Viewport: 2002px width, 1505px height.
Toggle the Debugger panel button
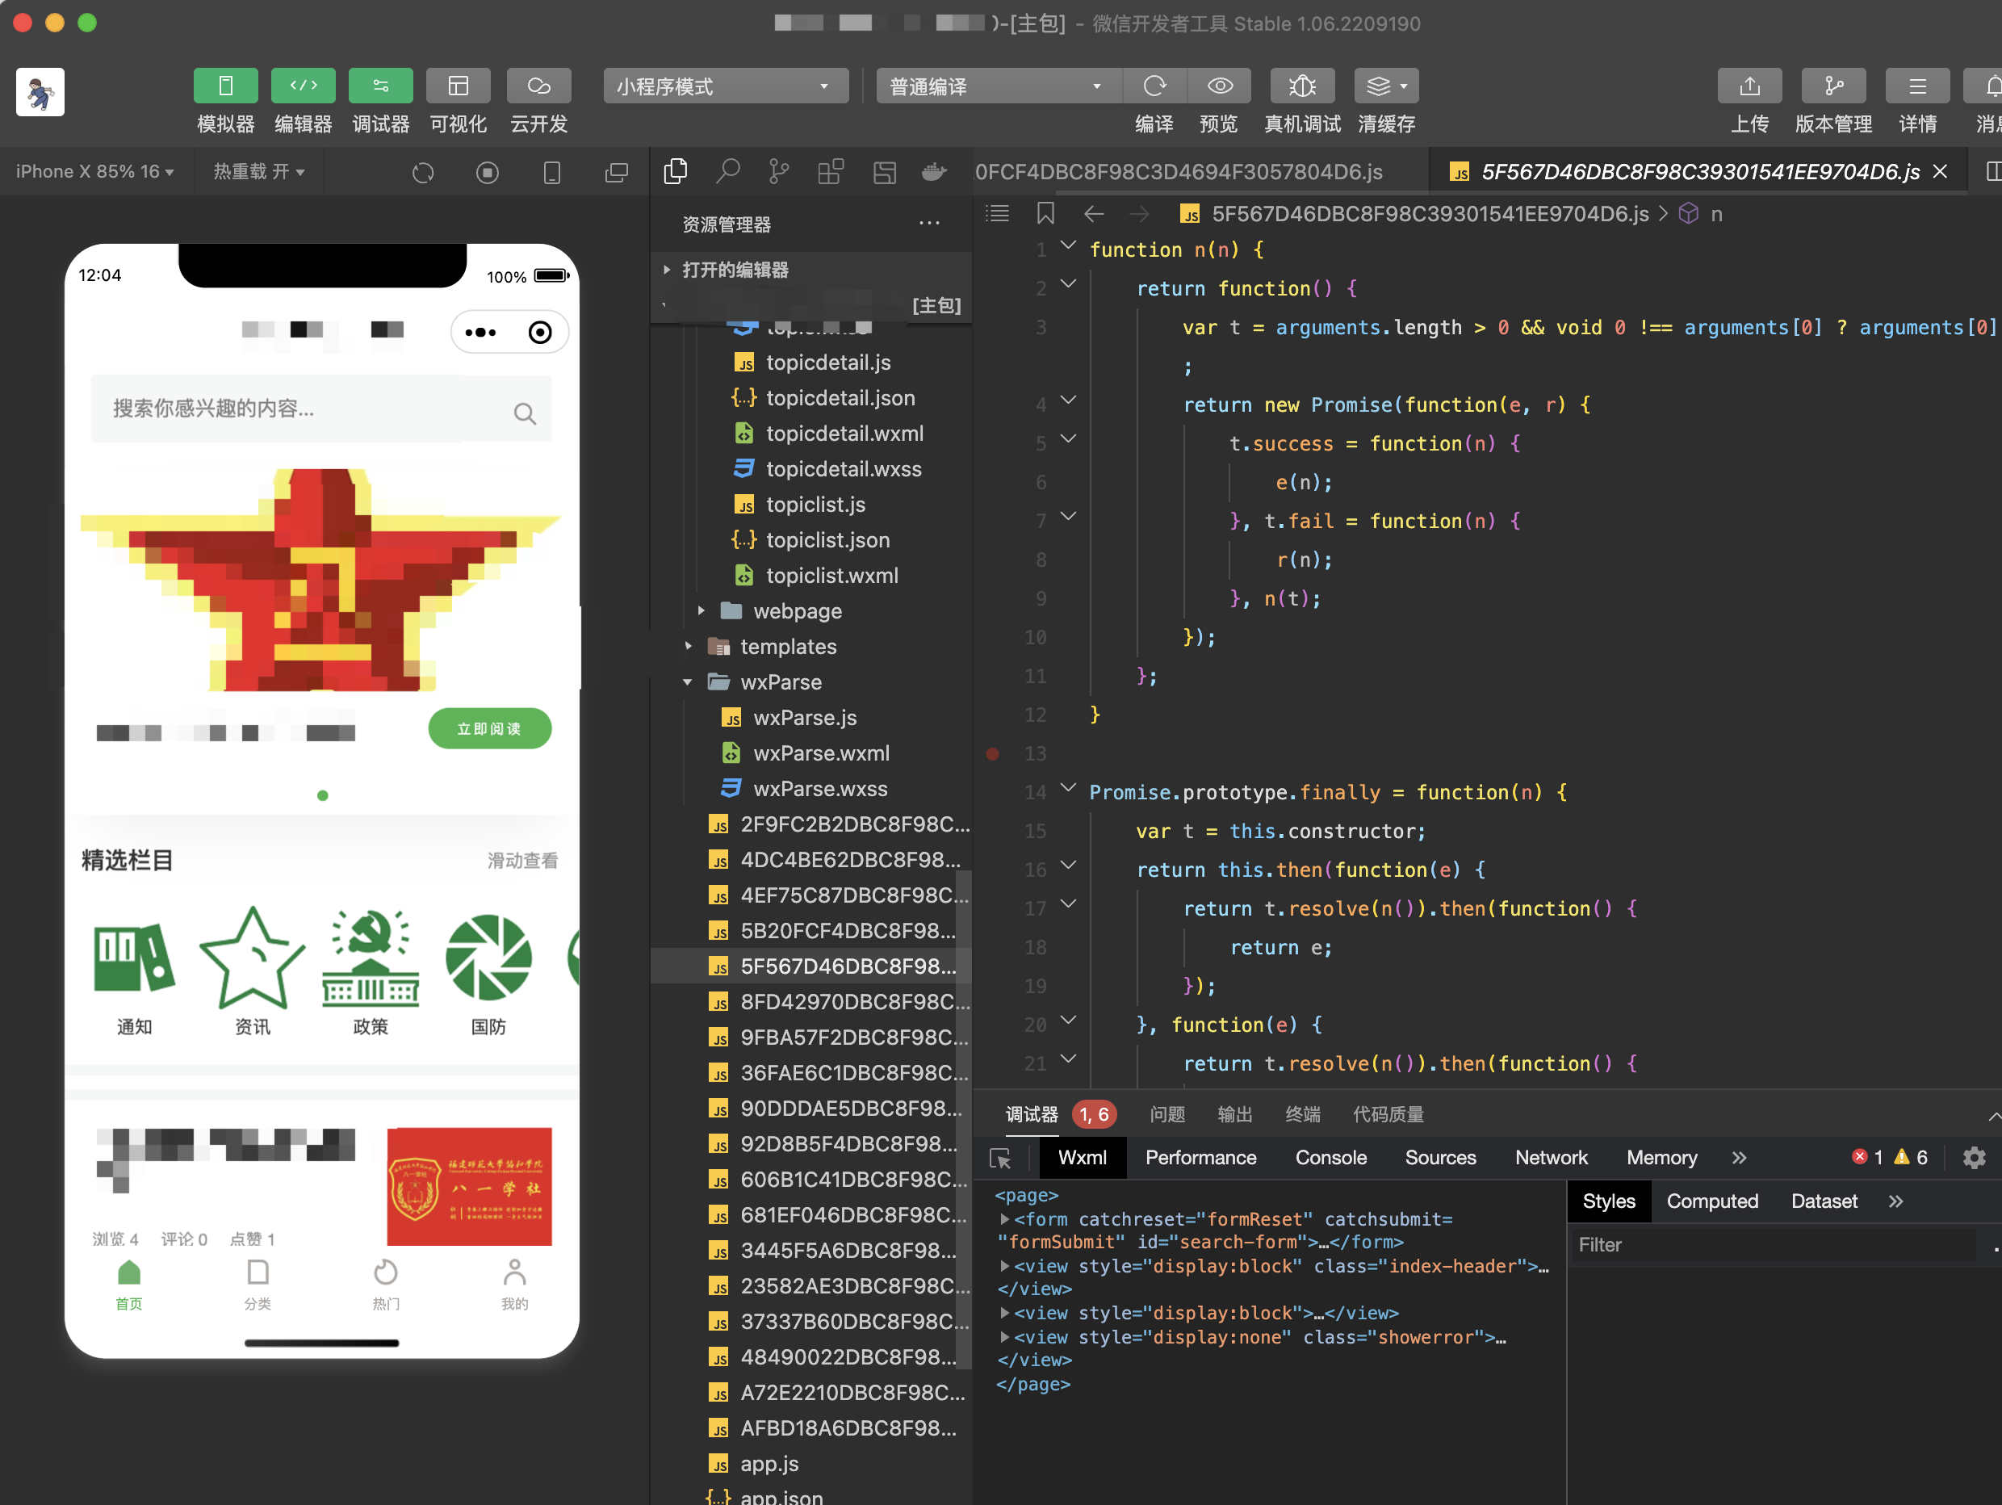click(380, 86)
